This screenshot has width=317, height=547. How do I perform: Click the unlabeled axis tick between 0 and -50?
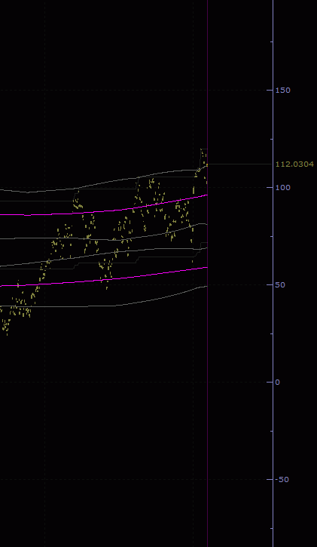point(271,431)
